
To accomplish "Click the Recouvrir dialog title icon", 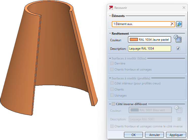I will pyautogui.click(x=111, y=8).
